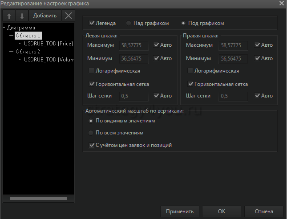Toggle right scale Горизонтальная сетка checkbox
Viewport: 287px width, 219px height.
[190, 84]
